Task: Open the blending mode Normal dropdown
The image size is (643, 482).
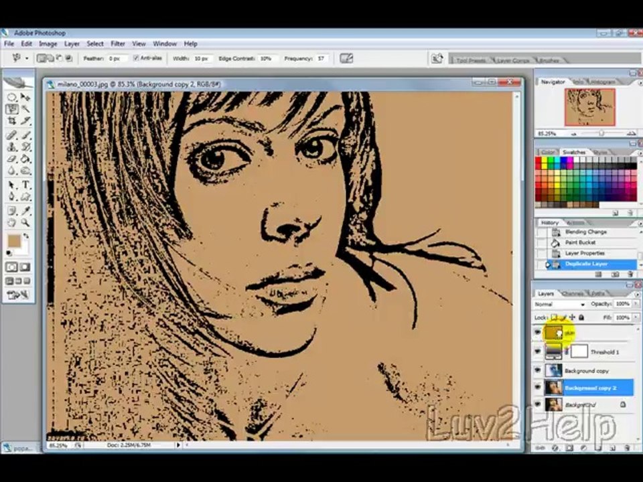Action: [559, 304]
